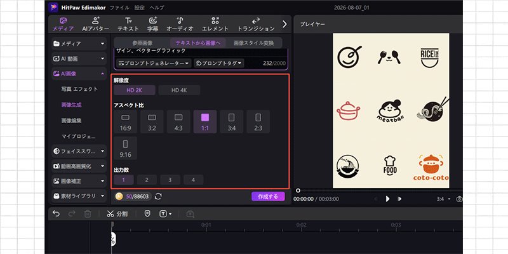
Task: Choose 1:1 aspect ratio
Action: (205, 121)
